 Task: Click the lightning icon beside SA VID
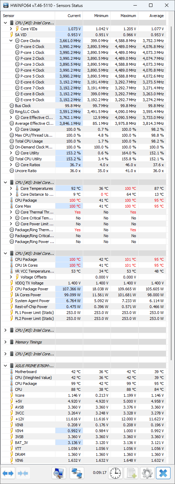coord(12,35)
